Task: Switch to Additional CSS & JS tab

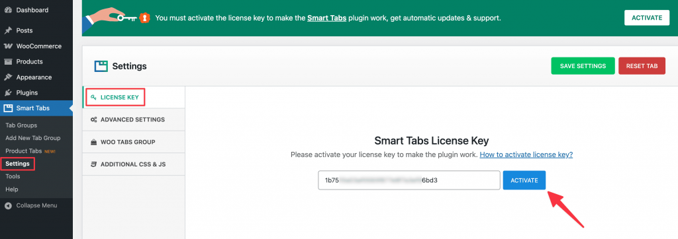Action: (134, 164)
